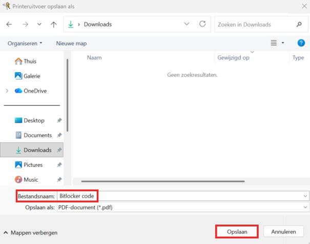Expand the Bestandsnaam dropdown arrow

coord(305,196)
